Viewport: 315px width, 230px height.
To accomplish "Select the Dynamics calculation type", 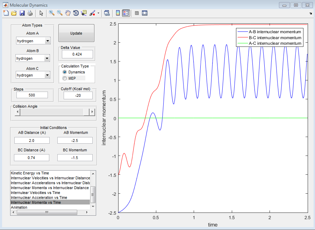I will coord(65,72).
